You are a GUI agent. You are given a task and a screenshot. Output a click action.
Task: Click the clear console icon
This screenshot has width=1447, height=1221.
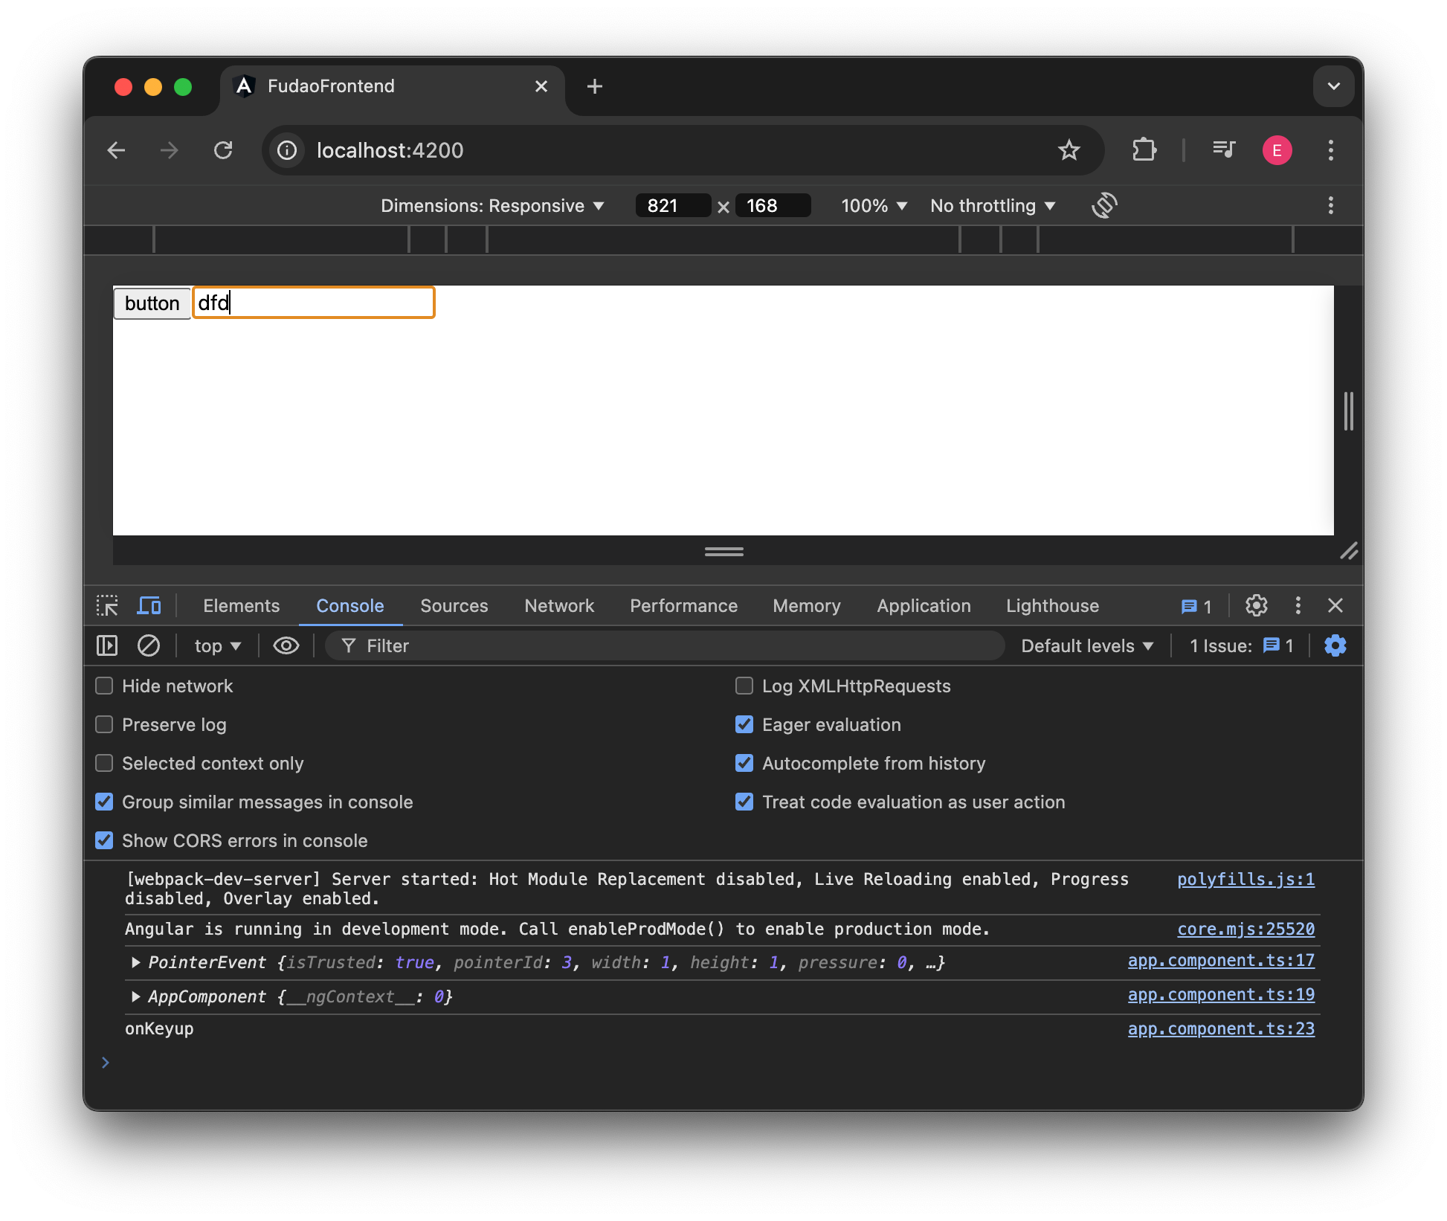[148, 645]
